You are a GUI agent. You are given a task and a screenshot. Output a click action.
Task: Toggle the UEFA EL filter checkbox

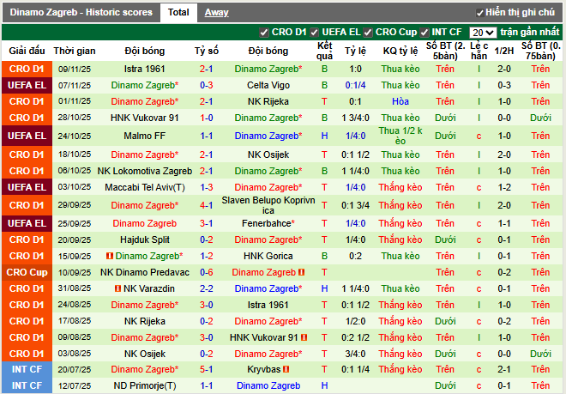315,33
